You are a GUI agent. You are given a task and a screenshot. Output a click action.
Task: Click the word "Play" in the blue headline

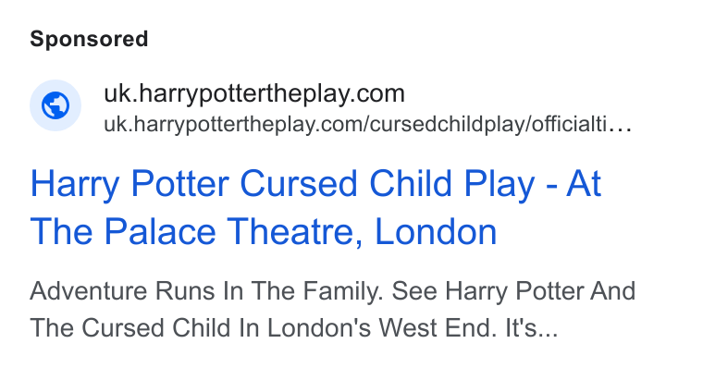pos(499,184)
